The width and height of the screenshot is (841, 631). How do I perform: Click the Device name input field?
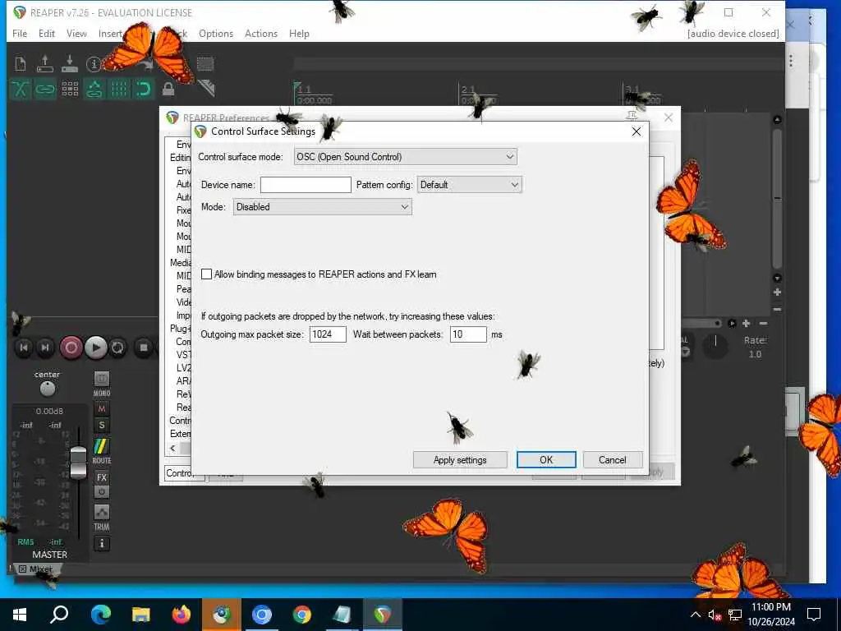(306, 185)
